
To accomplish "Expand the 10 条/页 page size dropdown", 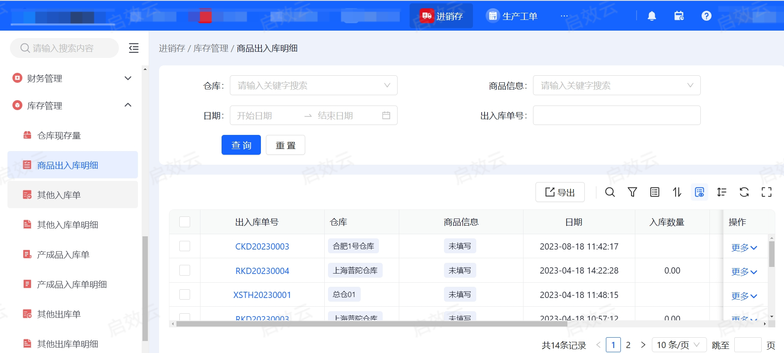I will (679, 345).
